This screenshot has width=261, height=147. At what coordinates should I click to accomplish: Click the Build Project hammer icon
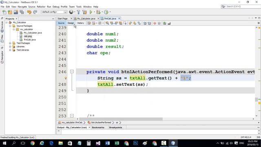click(x=78, y=12)
